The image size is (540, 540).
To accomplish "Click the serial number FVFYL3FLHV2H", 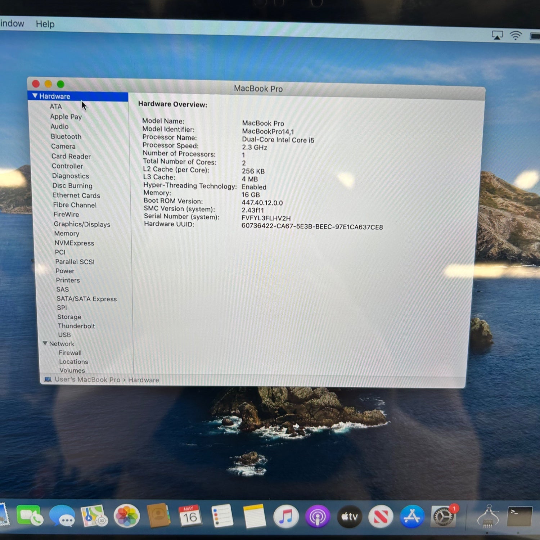I will (266, 218).
